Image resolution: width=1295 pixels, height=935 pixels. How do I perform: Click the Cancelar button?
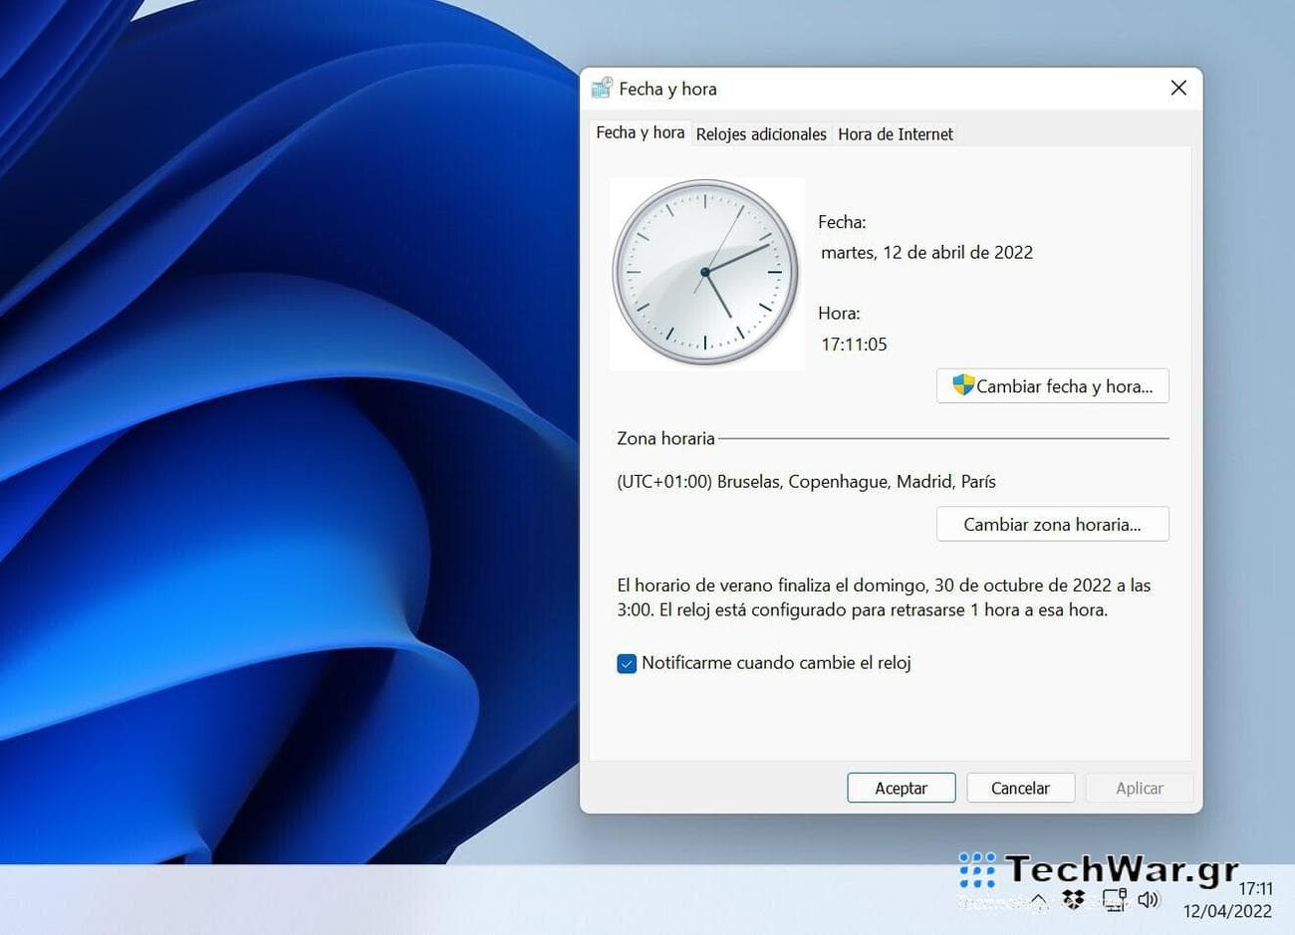1020,788
